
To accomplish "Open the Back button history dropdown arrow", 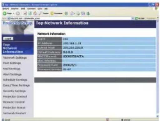I will click(x=14, y=13).
